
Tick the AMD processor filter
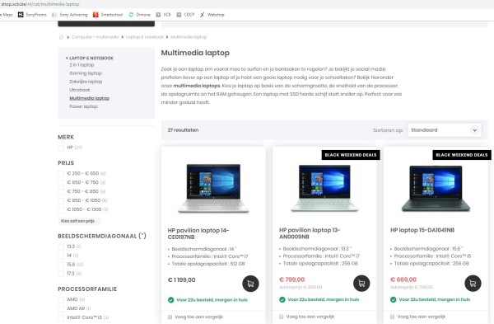[x=61, y=299]
